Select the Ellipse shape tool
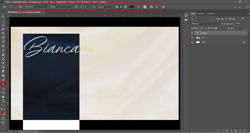Viewport: 250px width, 133px height. click(3, 93)
